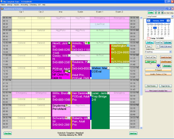Viewport: 174px width, 139px height.
Task: Click the Font button
Action: pos(149,46)
